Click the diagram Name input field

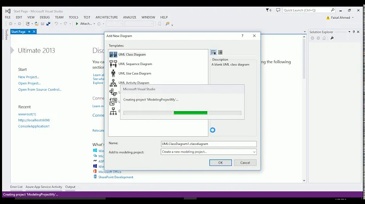208,144
